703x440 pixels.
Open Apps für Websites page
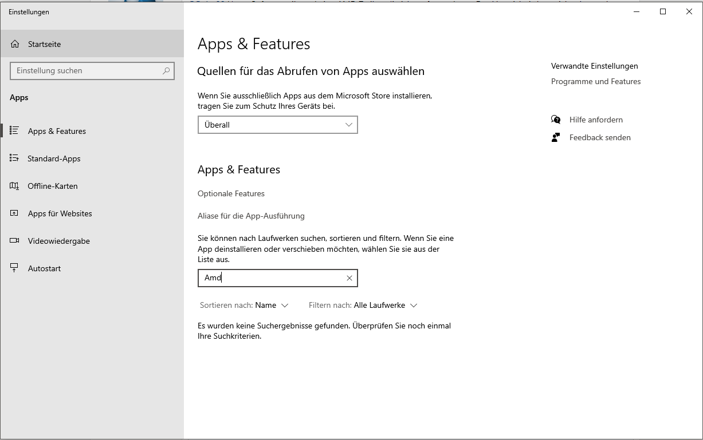(x=92, y=213)
